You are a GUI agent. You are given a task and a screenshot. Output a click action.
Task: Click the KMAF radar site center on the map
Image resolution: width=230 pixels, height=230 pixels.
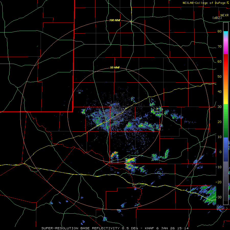tap(115, 114)
